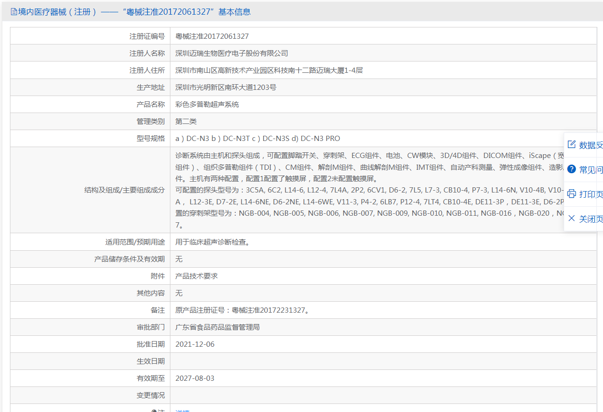This screenshot has height=412, width=603.
Task: Click the 型号规格 label
Action: 151,138
